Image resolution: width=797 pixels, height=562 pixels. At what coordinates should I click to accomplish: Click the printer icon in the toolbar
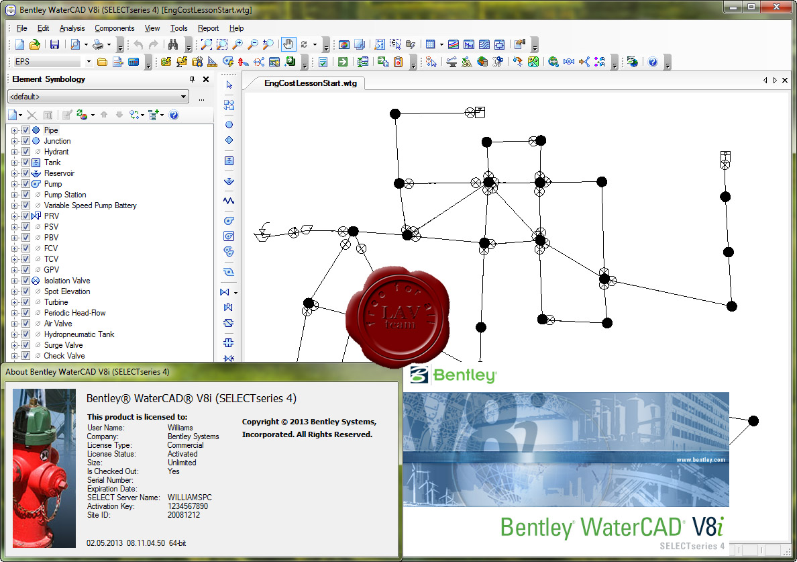coord(98,45)
